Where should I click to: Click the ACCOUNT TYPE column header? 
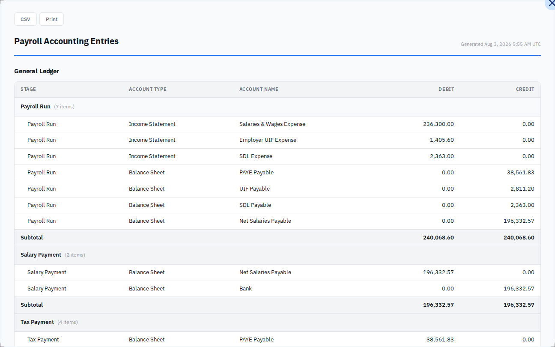(148, 90)
